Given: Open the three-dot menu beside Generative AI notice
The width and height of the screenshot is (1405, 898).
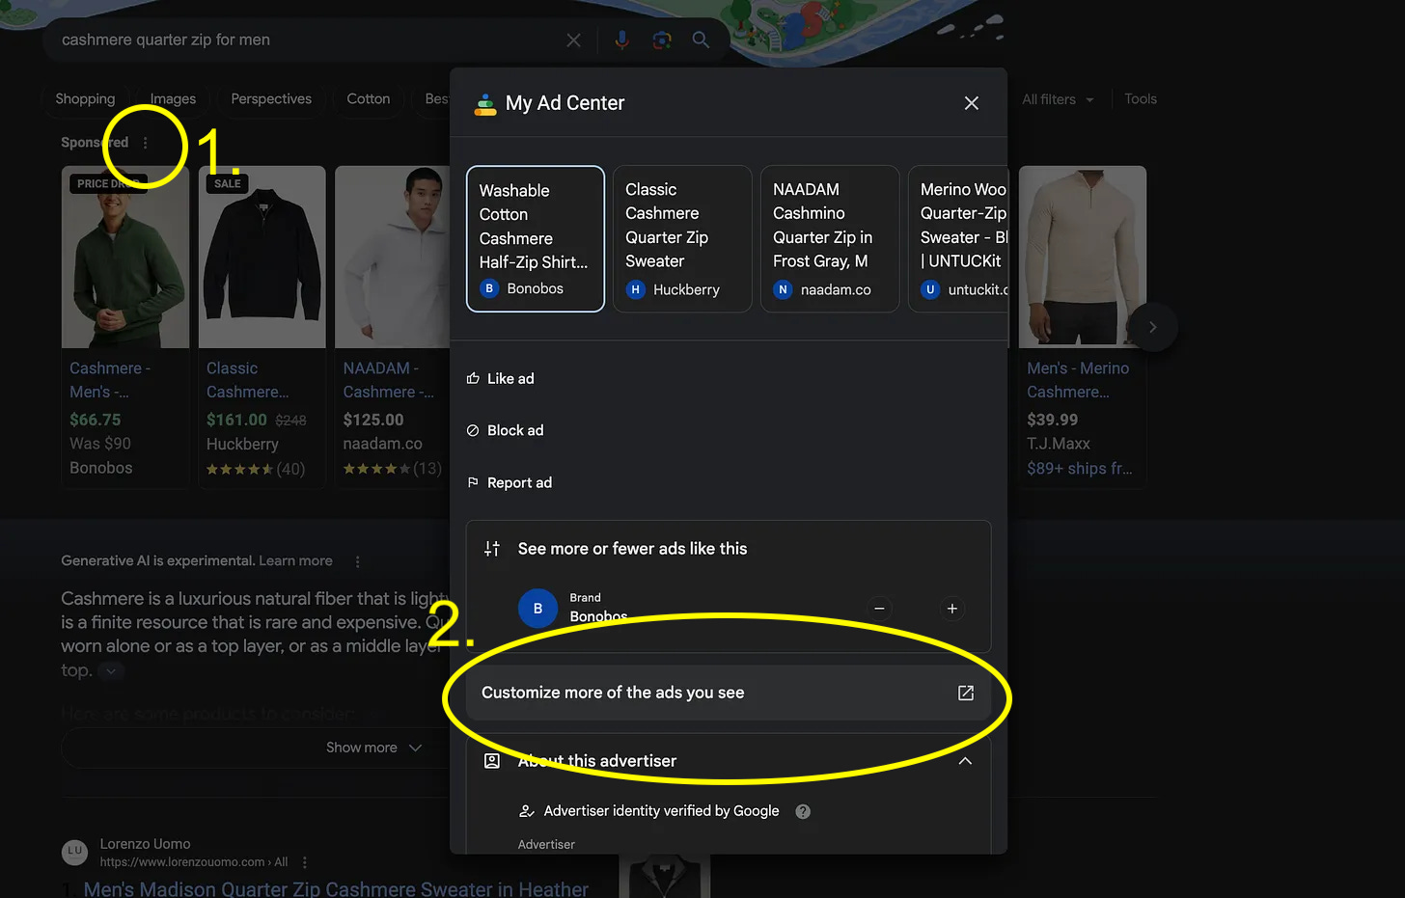Looking at the screenshot, I should (358, 561).
